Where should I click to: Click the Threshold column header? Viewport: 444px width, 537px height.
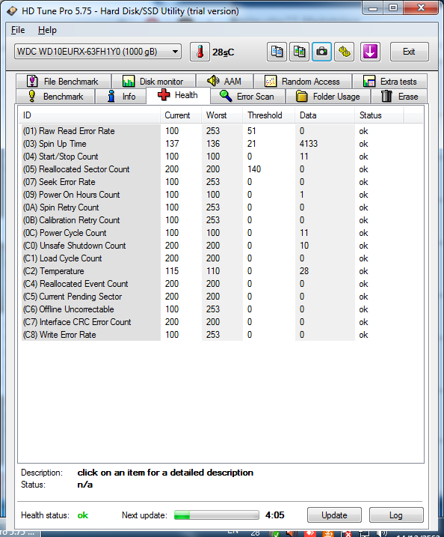(269, 115)
